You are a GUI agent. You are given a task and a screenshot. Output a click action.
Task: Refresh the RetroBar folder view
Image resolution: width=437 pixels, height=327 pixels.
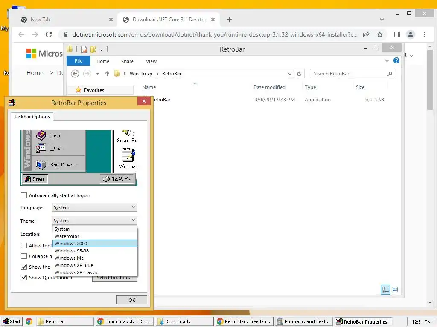coord(299,74)
